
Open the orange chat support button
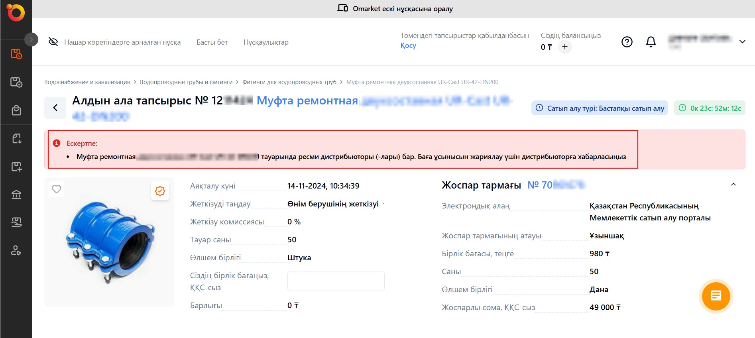716,296
